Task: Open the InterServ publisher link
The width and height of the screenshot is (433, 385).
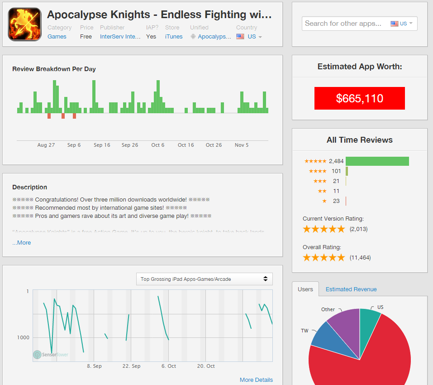Action: (120, 37)
